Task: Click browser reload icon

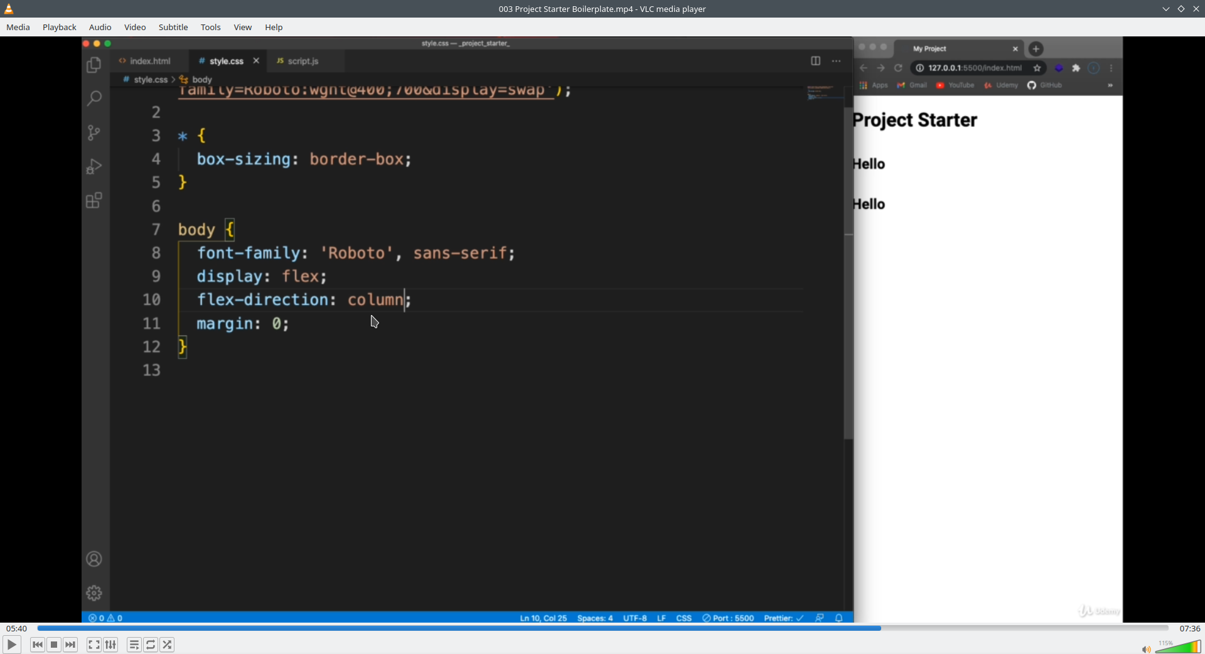Action: pyautogui.click(x=898, y=68)
